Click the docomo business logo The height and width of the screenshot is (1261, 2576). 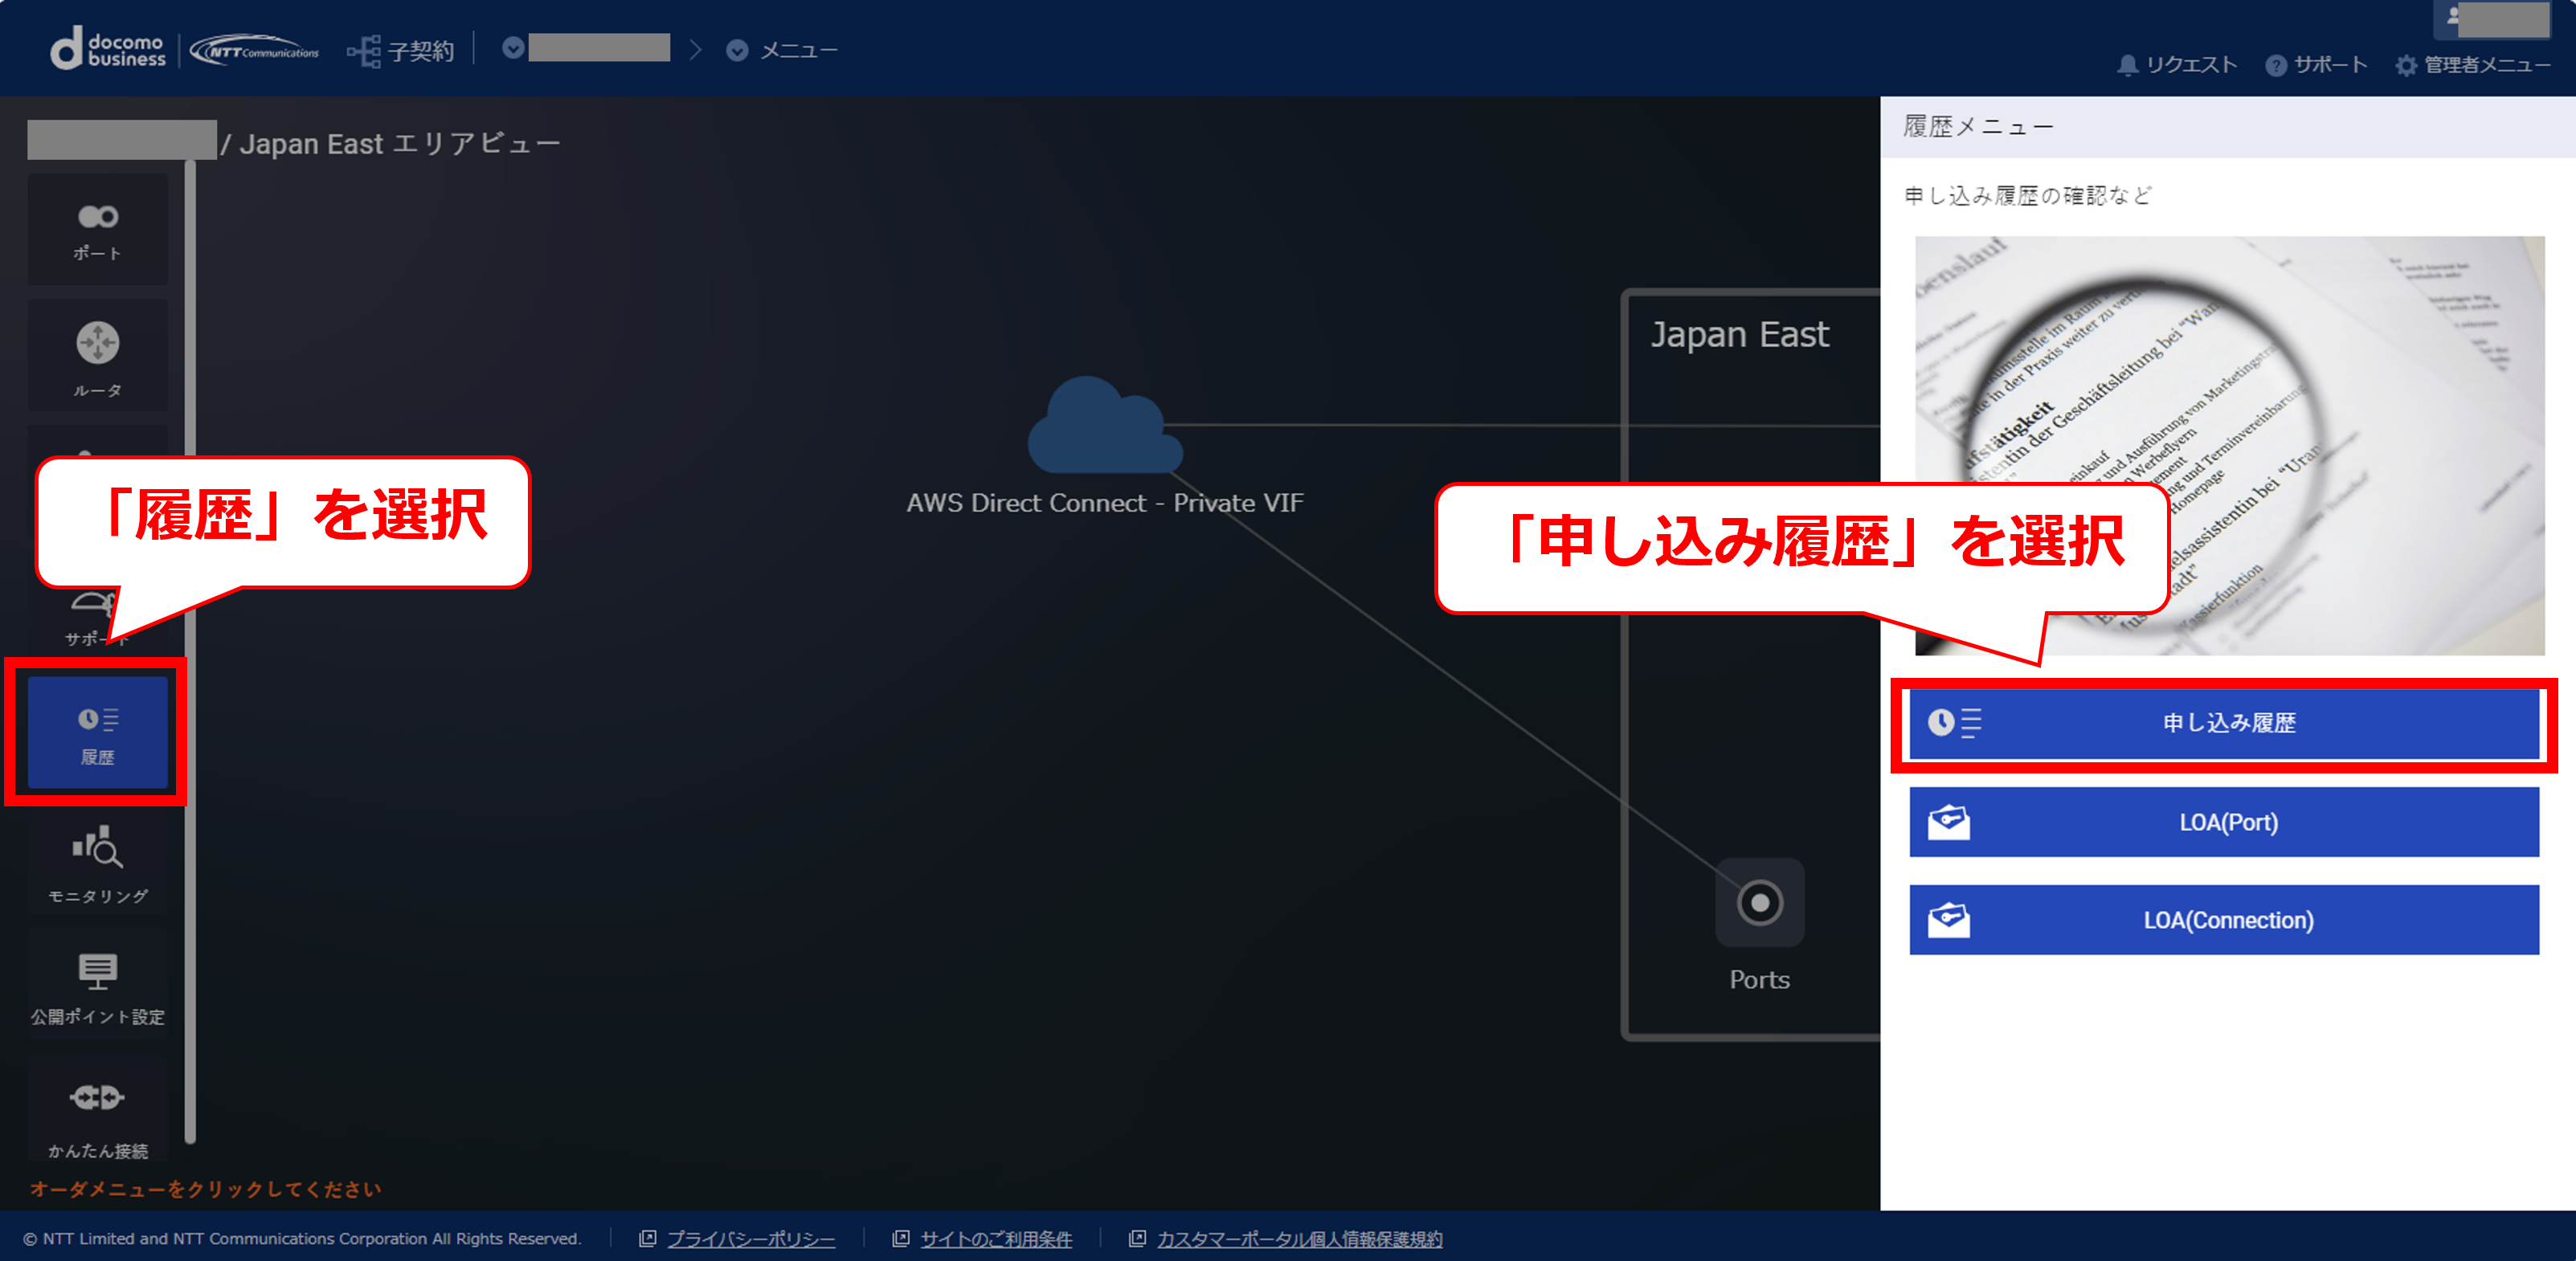108,49
